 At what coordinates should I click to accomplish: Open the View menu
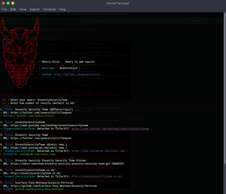(x=23, y=10)
